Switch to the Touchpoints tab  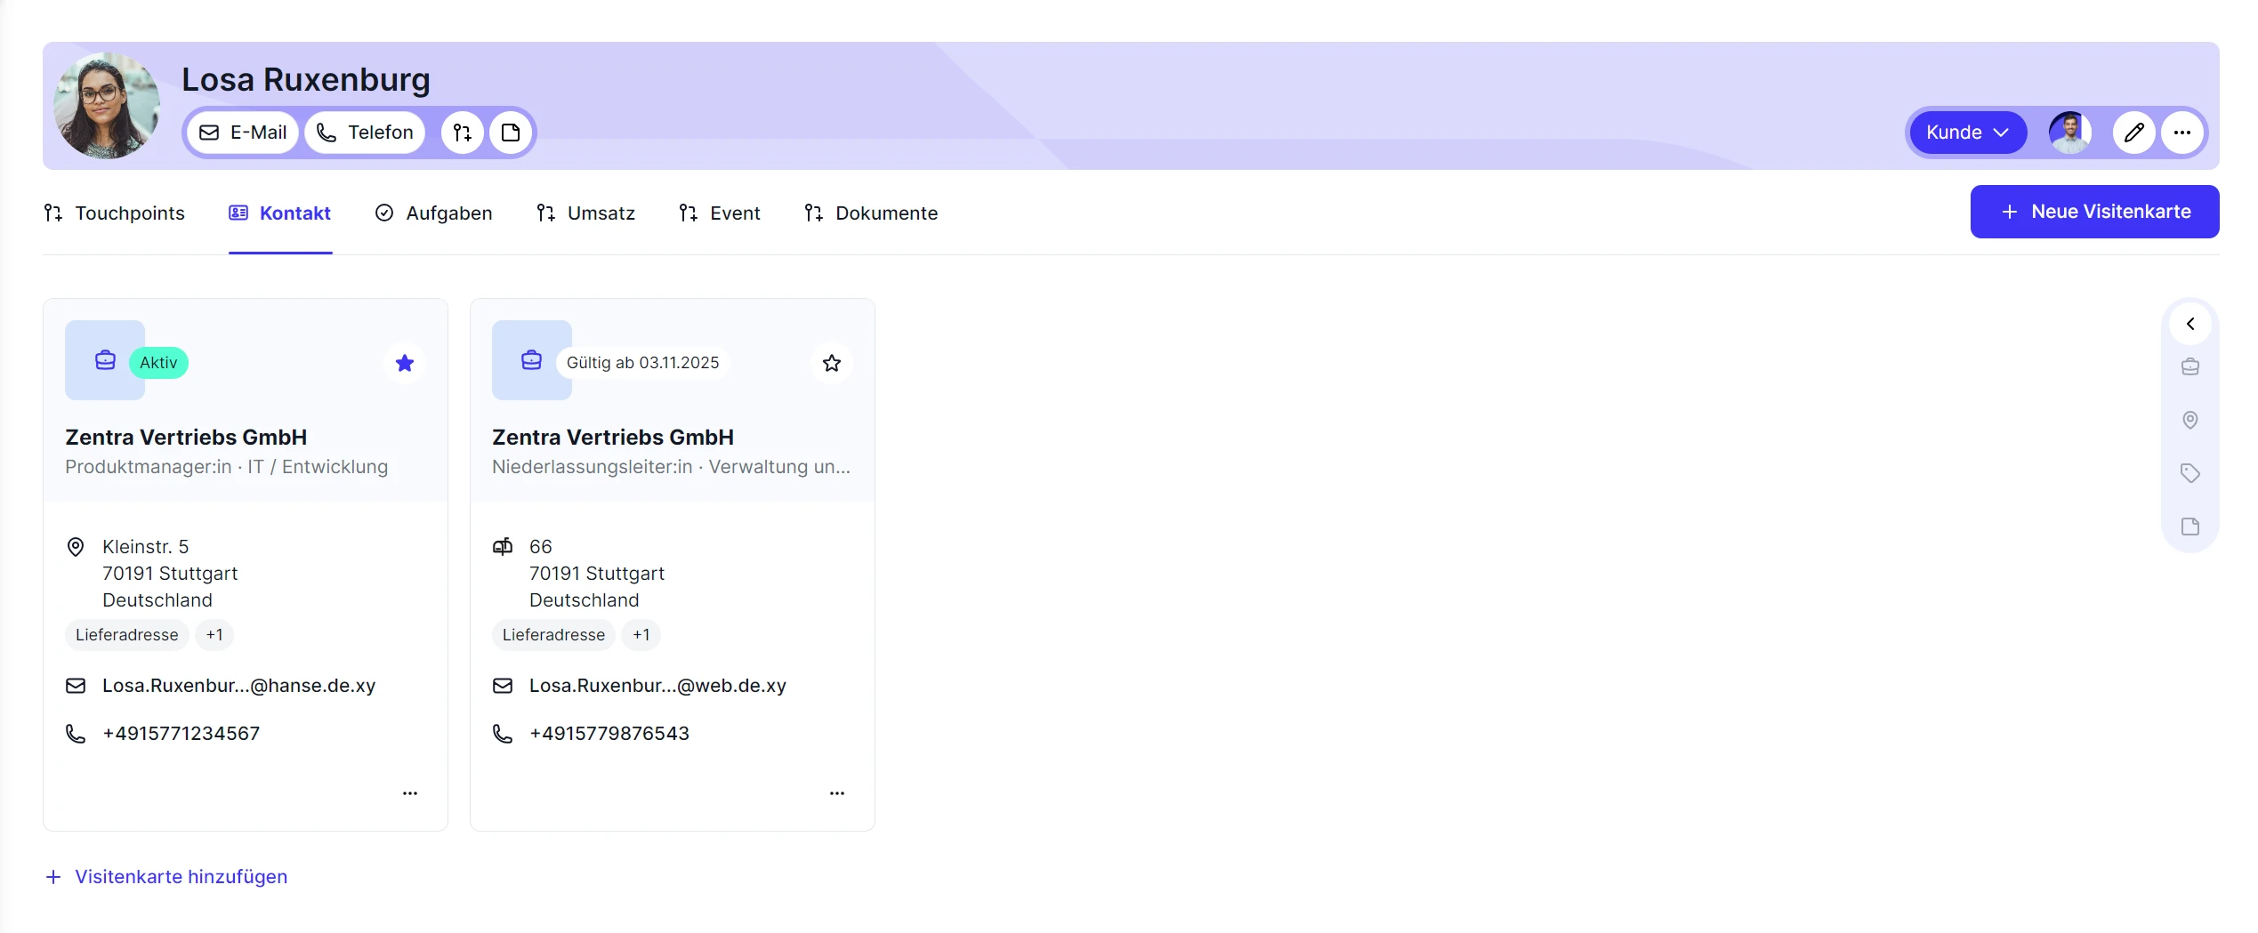pos(115,213)
